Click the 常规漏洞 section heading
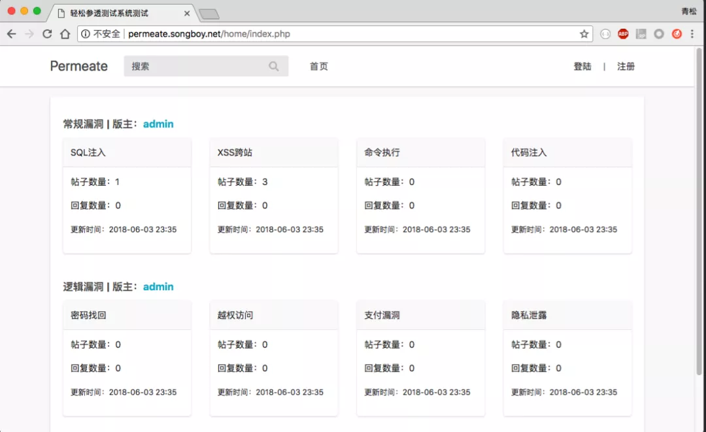 coord(83,124)
